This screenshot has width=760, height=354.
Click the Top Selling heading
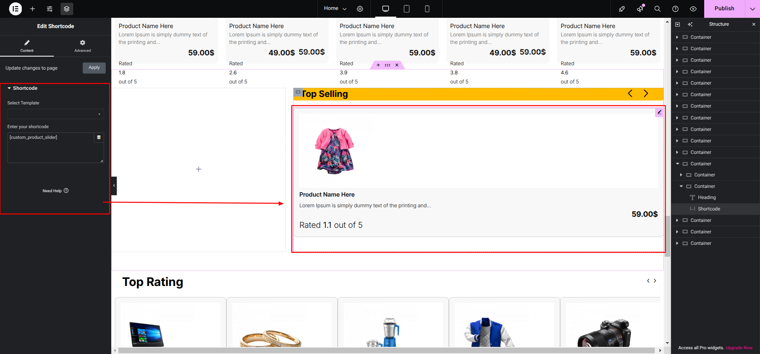[x=325, y=94]
